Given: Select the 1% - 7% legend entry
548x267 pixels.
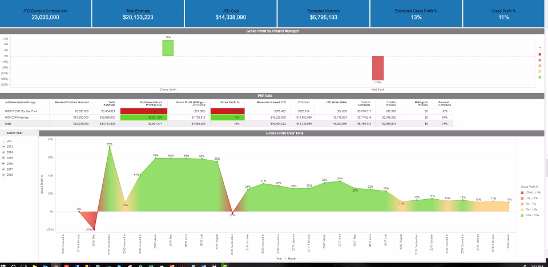Looking at the screenshot, I should pos(529,204).
